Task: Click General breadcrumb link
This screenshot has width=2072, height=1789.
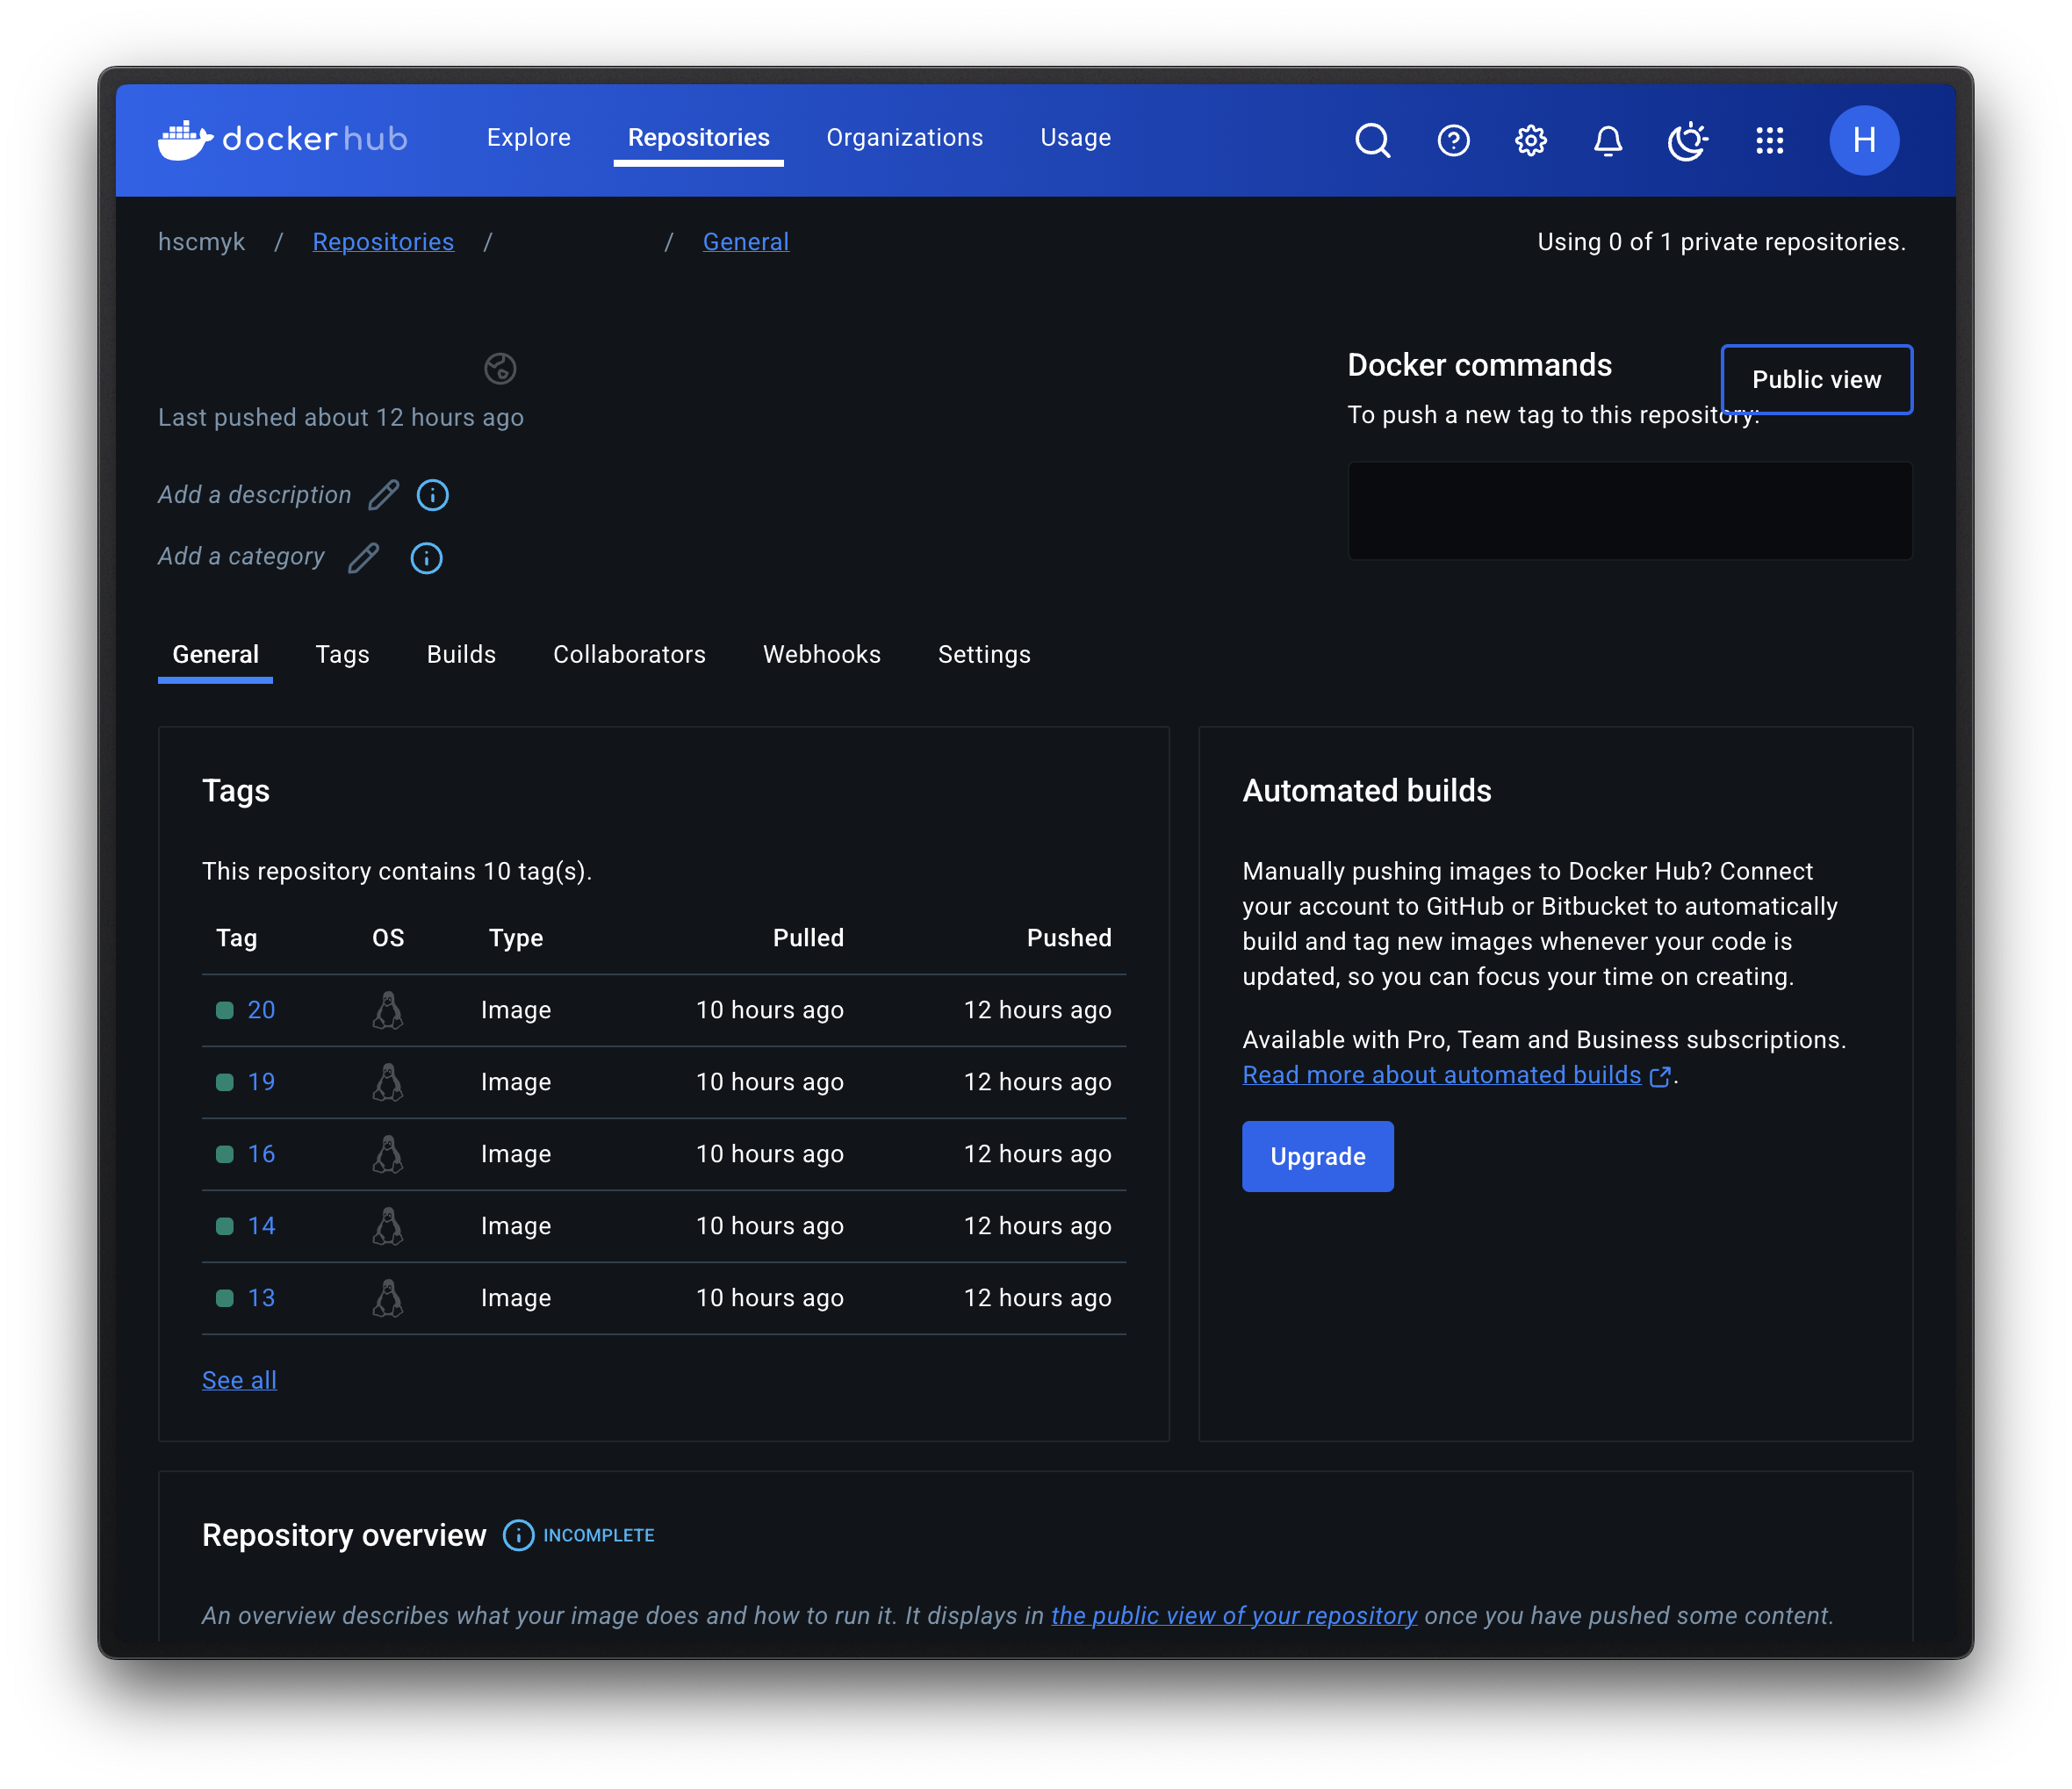Action: [746, 242]
